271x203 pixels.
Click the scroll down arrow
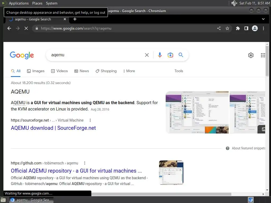click(267, 190)
